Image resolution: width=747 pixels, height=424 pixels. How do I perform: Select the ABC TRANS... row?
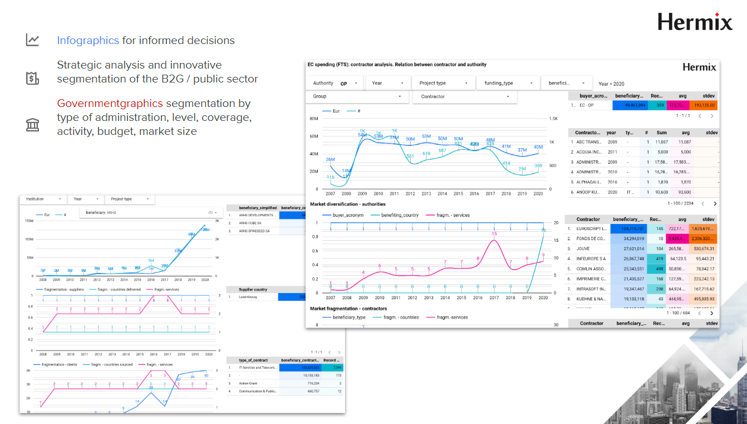coord(643,142)
